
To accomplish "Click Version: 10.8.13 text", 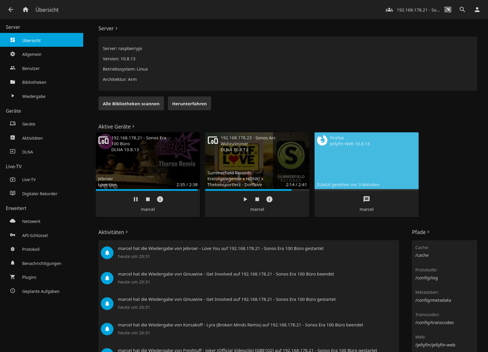I will tap(119, 59).
